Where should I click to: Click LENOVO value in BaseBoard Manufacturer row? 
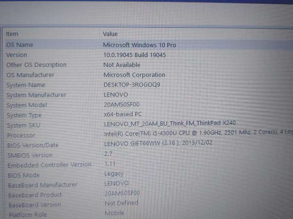pyautogui.click(x=116, y=184)
